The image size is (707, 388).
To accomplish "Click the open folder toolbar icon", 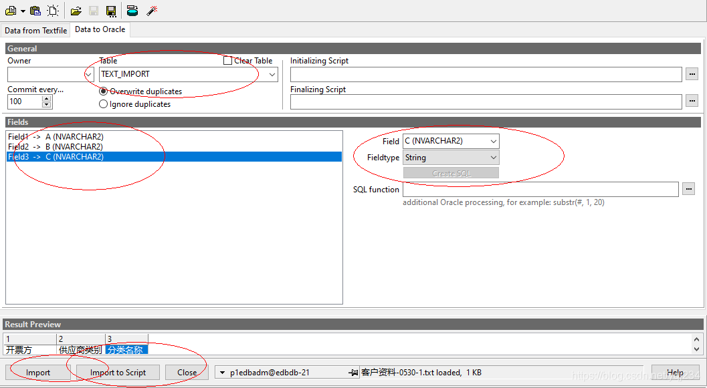I will click(76, 10).
